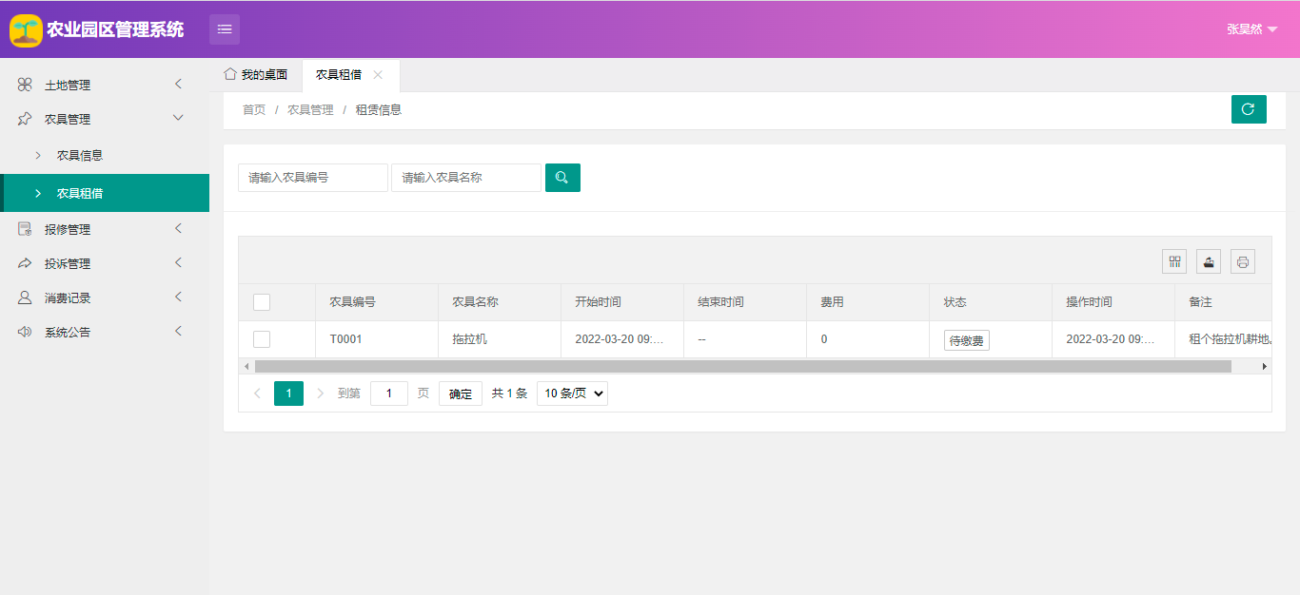The width and height of the screenshot is (1300, 595).
Task: Switch to 我的桌面 tab
Action: click(x=256, y=74)
